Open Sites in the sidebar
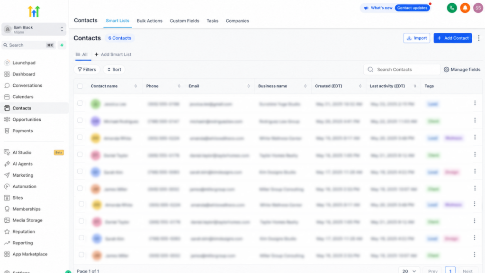485x273 pixels. click(x=18, y=198)
